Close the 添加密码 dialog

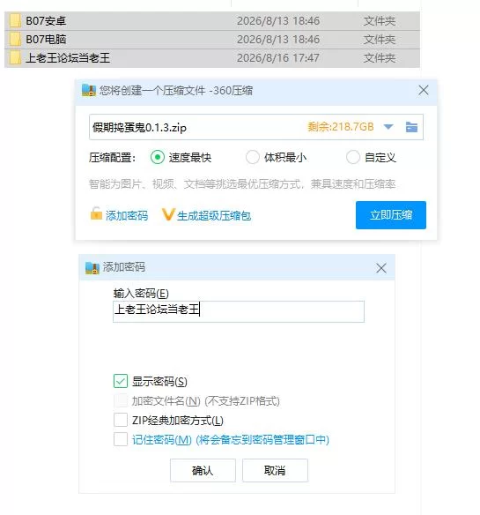pos(380,268)
